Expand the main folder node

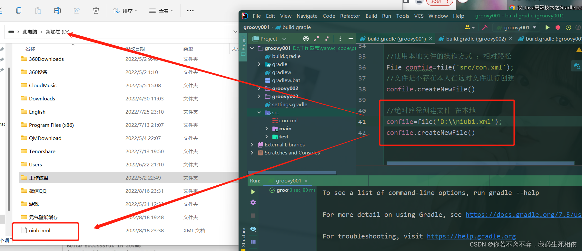point(267,128)
